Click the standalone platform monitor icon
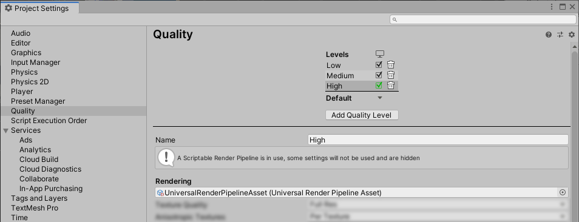 380,54
